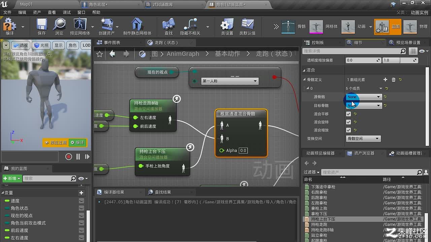Viewport: 431px width, 242px height.
Task: Click AnimGraph breadcrumb link
Action: (183, 54)
